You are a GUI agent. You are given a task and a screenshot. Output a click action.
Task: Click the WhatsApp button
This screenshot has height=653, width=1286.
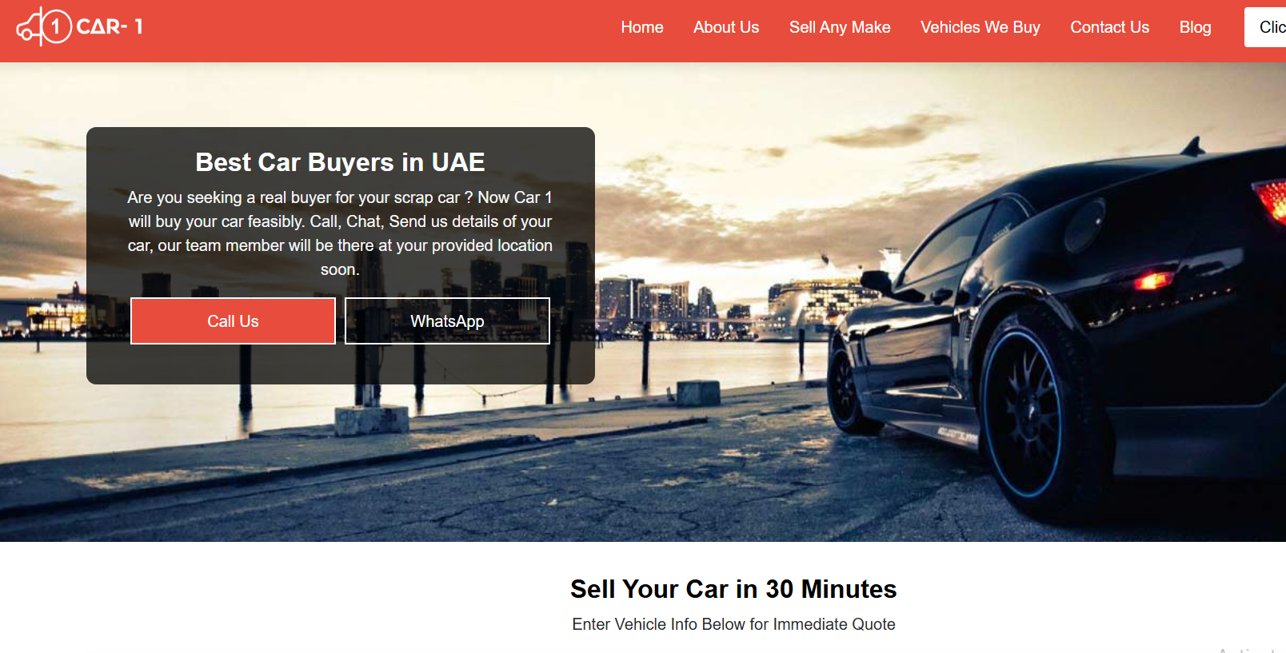[447, 321]
